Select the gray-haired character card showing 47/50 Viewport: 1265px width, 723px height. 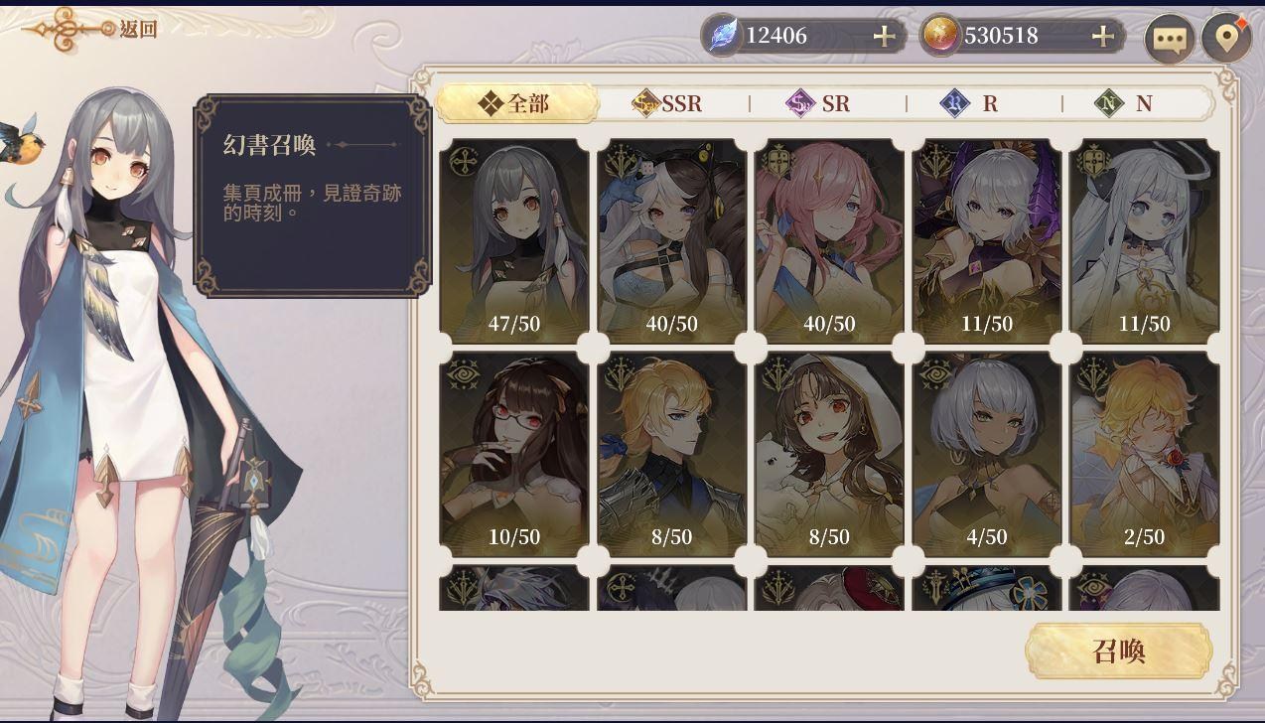tap(514, 241)
